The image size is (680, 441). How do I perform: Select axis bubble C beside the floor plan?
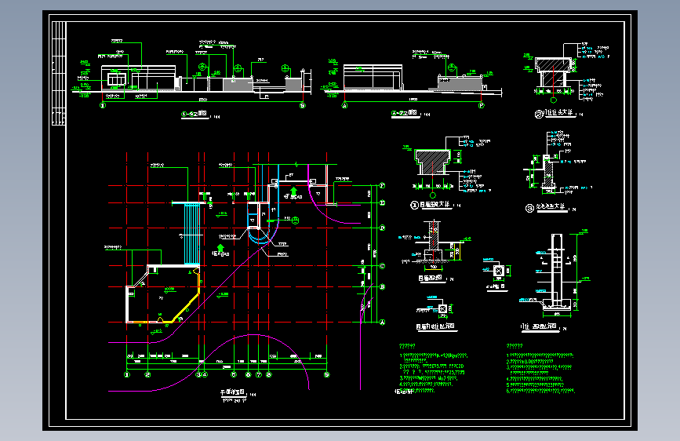click(x=382, y=266)
